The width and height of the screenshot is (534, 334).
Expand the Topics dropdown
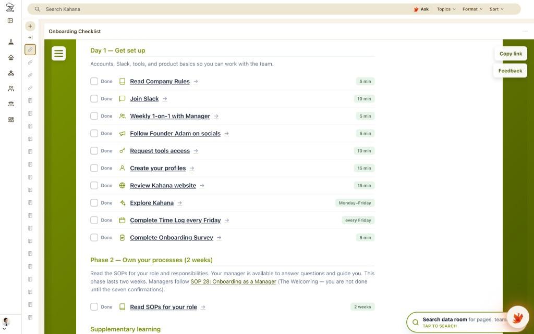tap(446, 9)
